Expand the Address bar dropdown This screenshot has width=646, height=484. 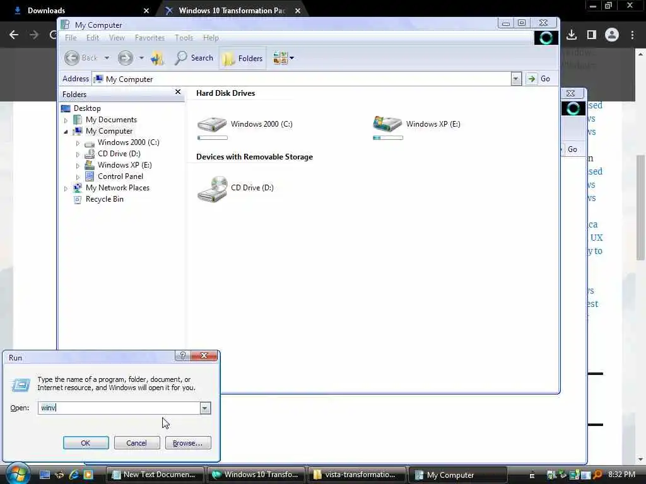click(516, 79)
